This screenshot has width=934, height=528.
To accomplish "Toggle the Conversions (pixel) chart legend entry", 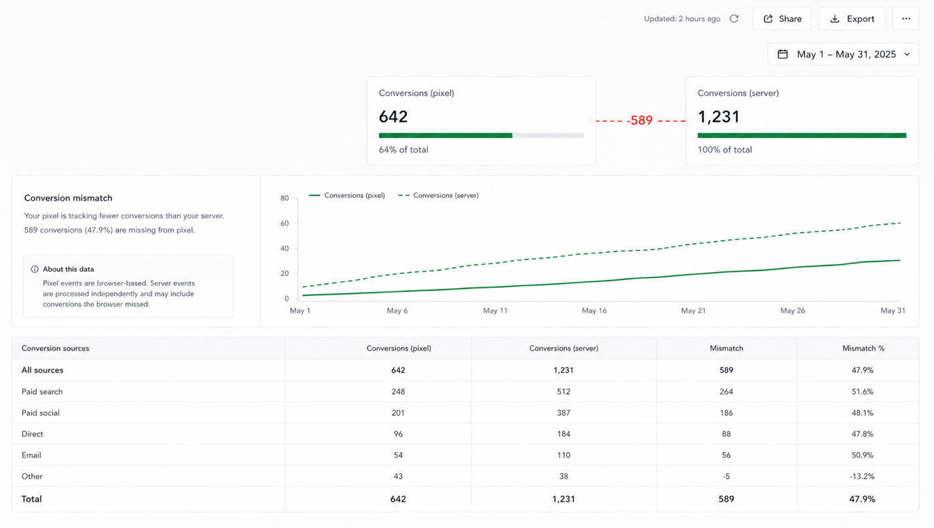I will click(x=347, y=195).
